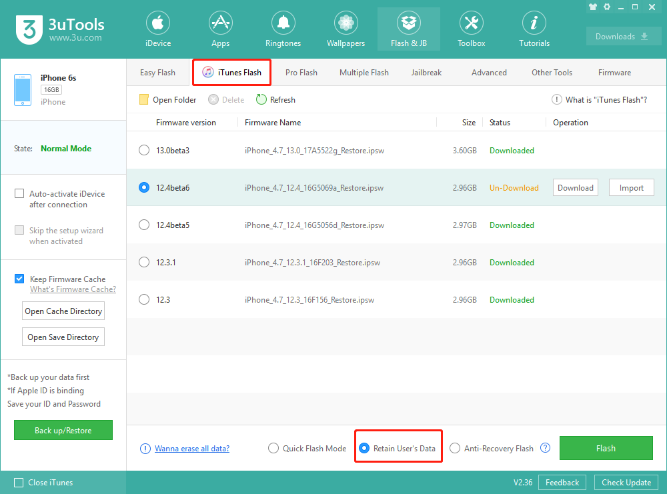Click the Firmware version column header
The width and height of the screenshot is (667, 494).
186,123
